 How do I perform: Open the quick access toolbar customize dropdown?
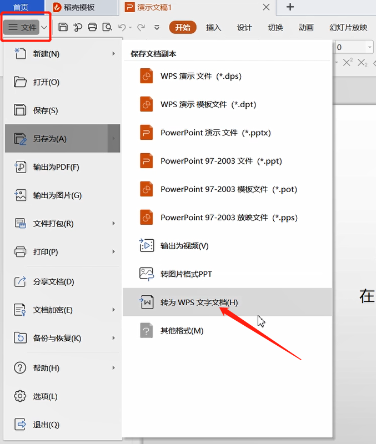click(157, 28)
